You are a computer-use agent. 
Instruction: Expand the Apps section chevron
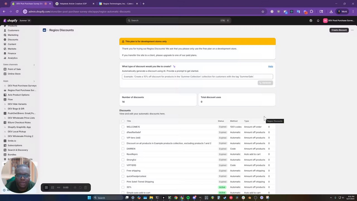[34, 81]
